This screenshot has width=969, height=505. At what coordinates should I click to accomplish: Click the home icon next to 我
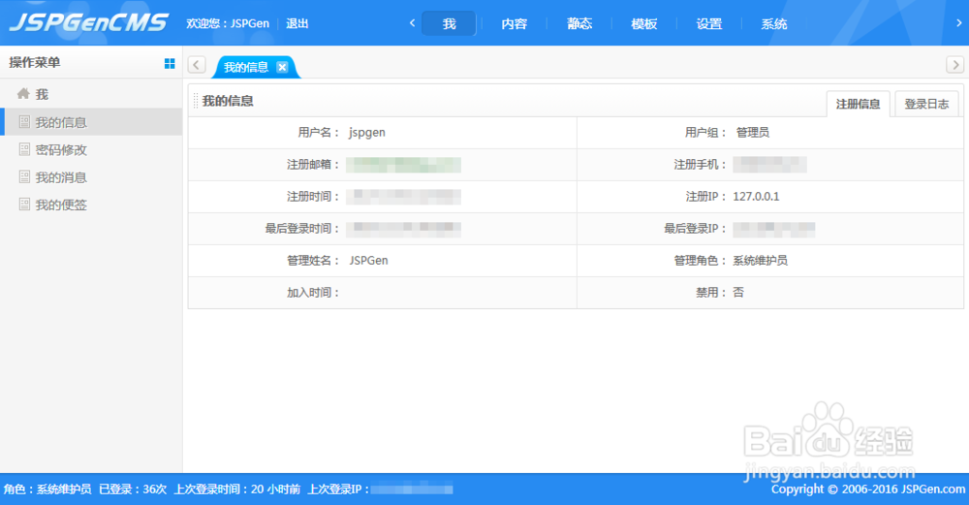pyautogui.click(x=23, y=93)
